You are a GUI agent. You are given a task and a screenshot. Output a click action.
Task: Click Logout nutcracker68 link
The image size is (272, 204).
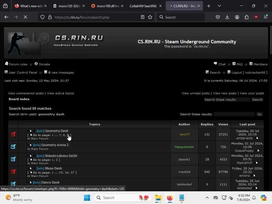point(249,73)
